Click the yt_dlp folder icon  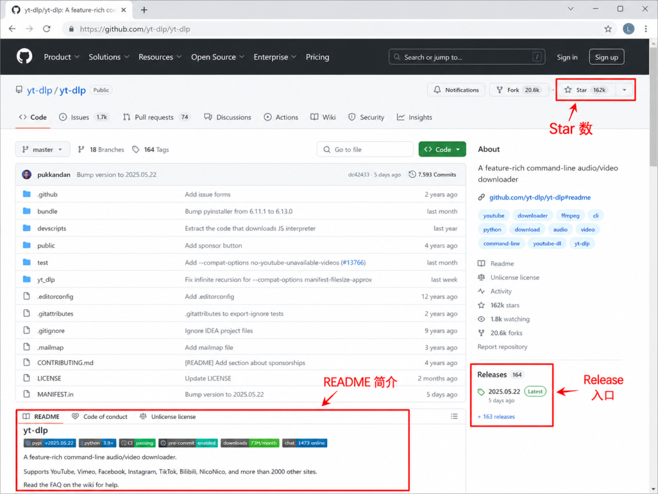point(27,279)
